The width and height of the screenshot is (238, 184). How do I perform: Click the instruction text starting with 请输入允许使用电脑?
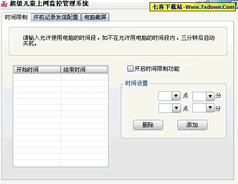click(x=119, y=41)
